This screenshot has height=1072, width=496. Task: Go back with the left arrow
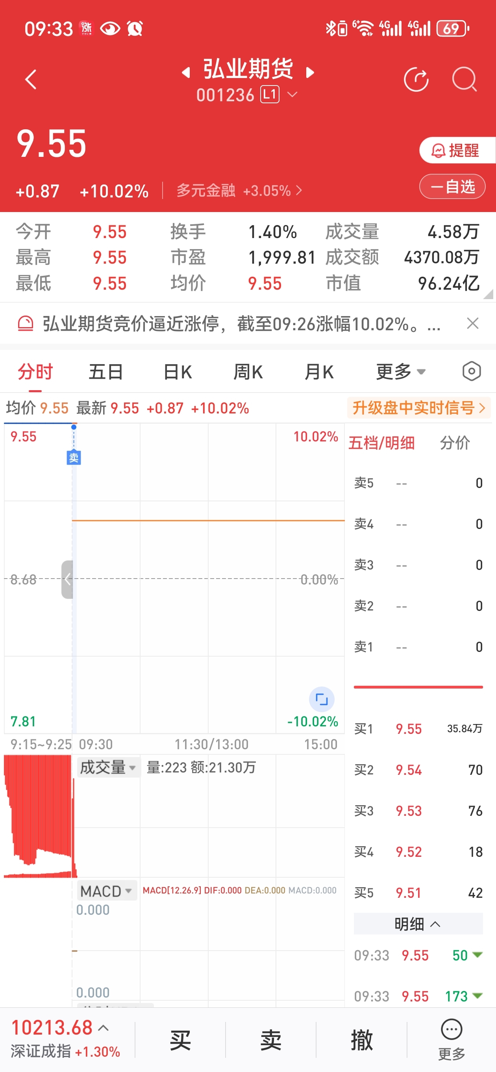31,80
